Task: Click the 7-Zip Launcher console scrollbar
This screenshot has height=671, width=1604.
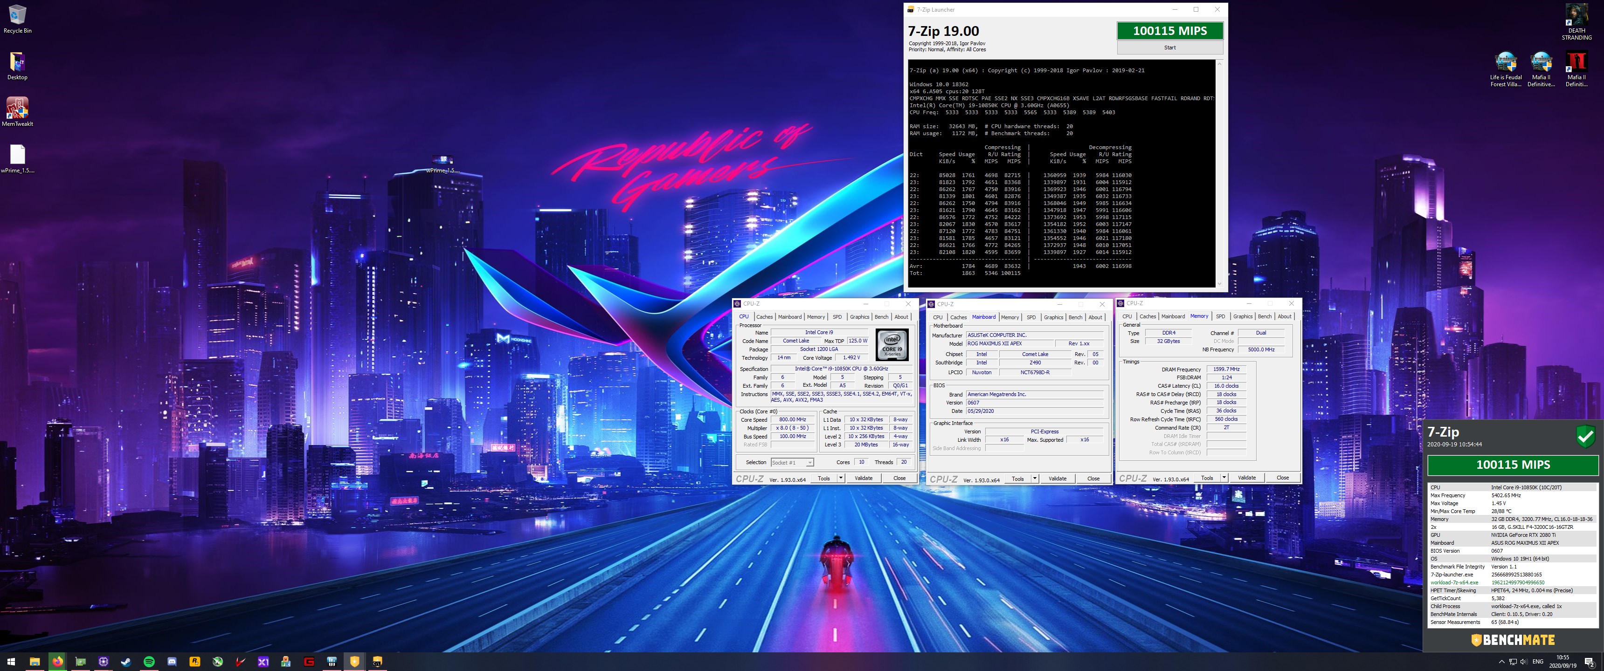Action: (1219, 174)
